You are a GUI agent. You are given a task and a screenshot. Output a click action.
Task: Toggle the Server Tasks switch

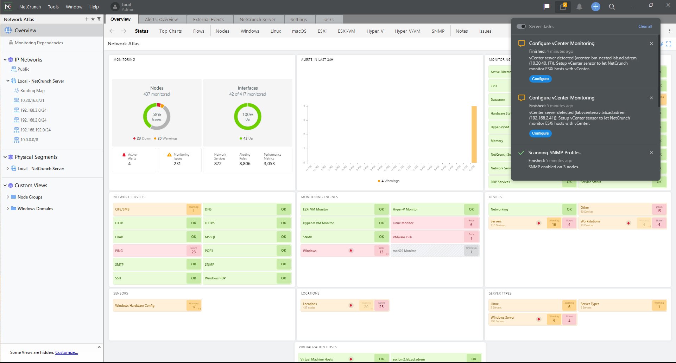point(521,26)
